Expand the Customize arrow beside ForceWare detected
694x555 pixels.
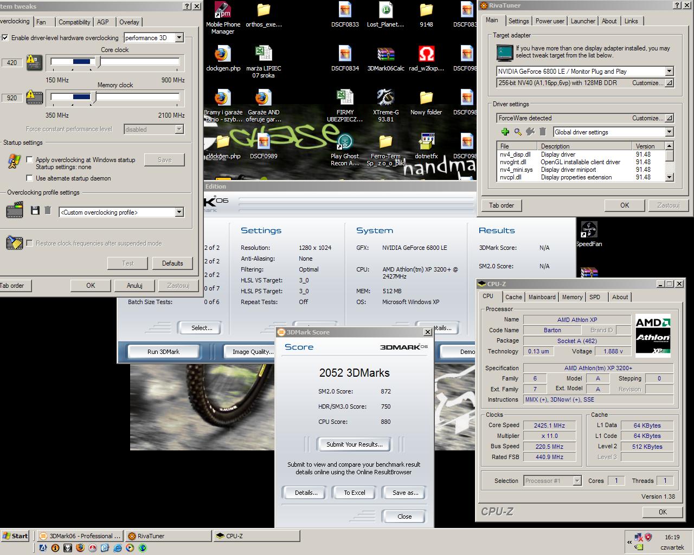[670, 118]
